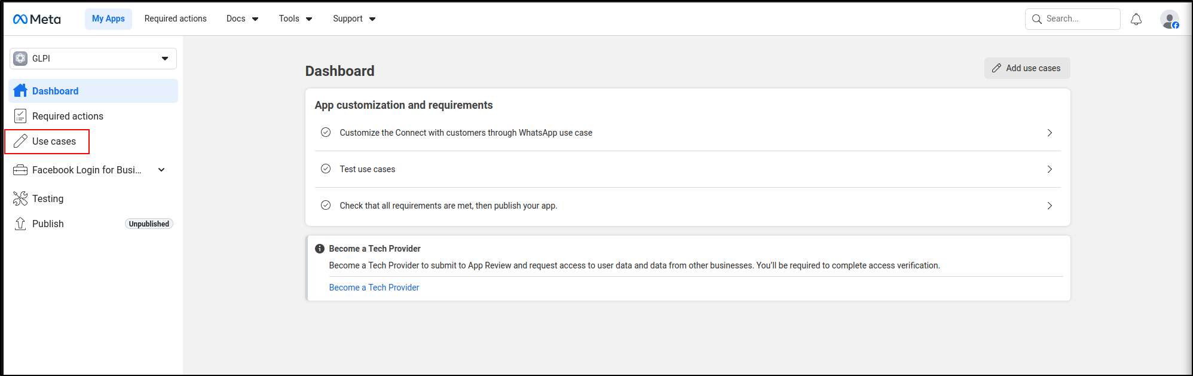Viewport: 1193px width, 376px height.
Task: Open the Docs dropdown menu
Action: pos(242,19)
